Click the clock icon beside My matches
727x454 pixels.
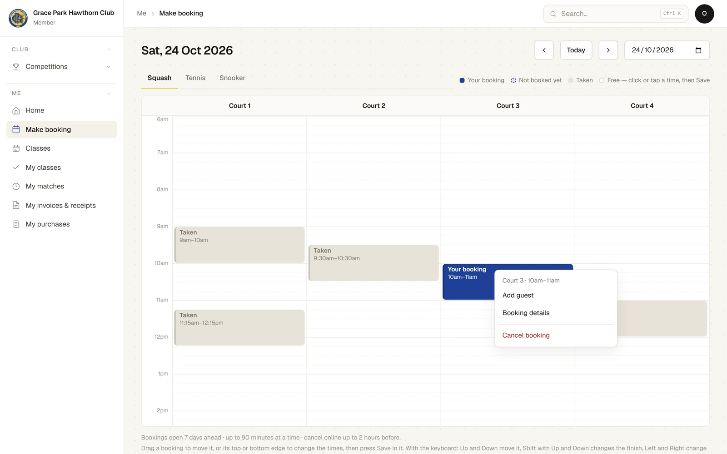click(x=16, y=186)
